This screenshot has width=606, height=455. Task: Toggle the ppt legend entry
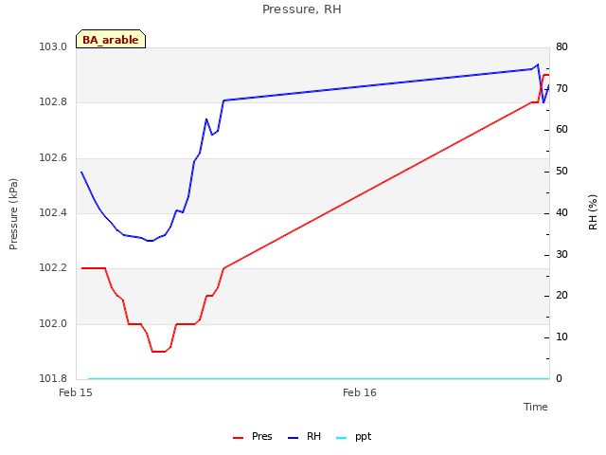tap(353, 437)
